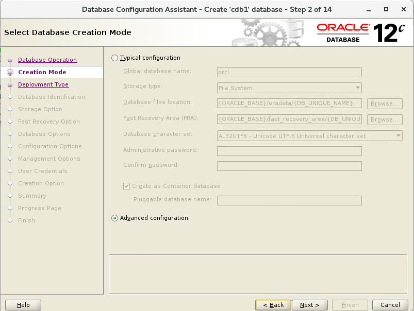Go back with the Back button
Viewport: 414px width, 311px height.
(273, 305)
